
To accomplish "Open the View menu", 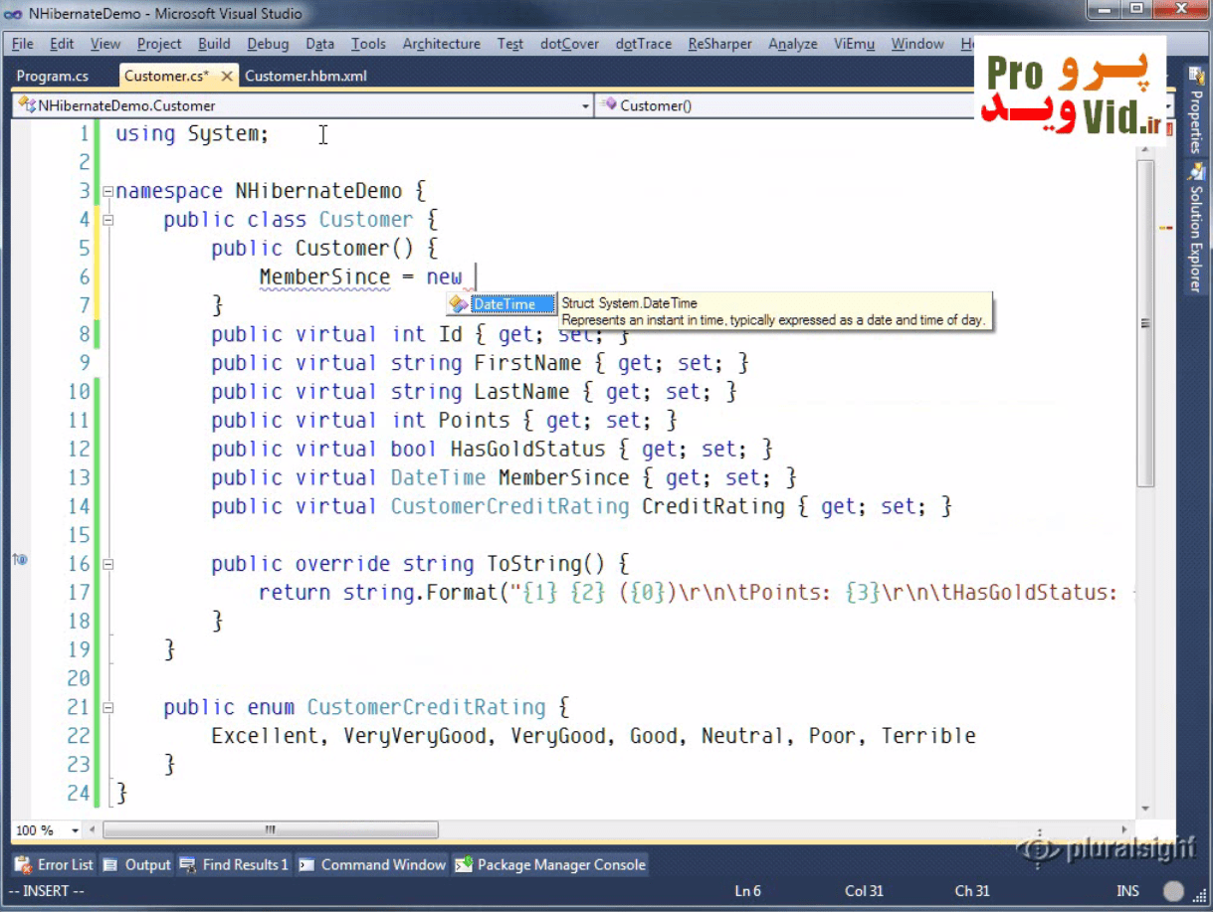I will [105, 44].
